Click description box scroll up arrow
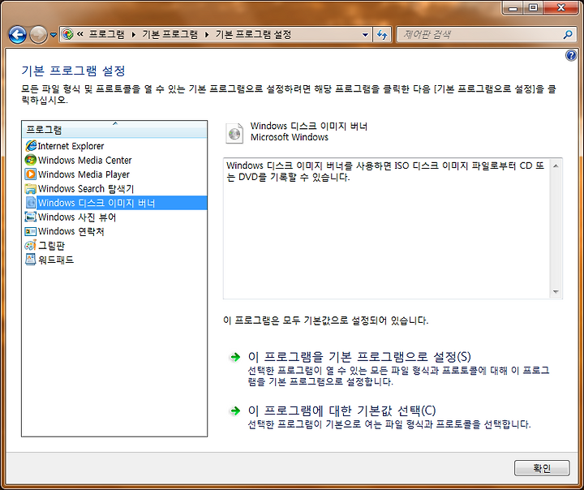This screenshot has width=584, height=490. [556, 165]
